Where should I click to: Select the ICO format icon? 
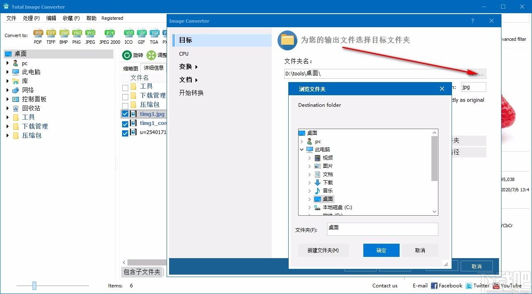[x=129, y=33]
